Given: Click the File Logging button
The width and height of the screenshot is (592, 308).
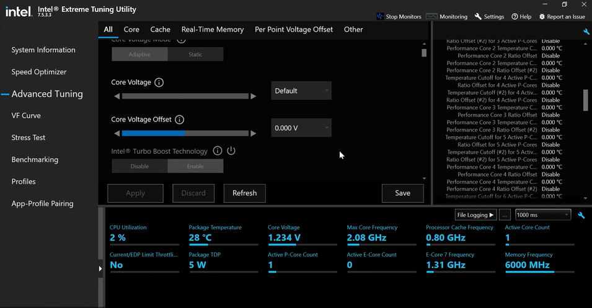Looking at the screenshot, I should tap(475, 215).
